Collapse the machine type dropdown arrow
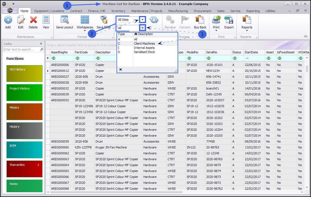Screen dimensions: 311x197 pyautogui.click(x=143, y=28)
